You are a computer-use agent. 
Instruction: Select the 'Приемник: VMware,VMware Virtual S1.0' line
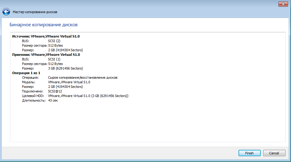click(x=46, y=55)
